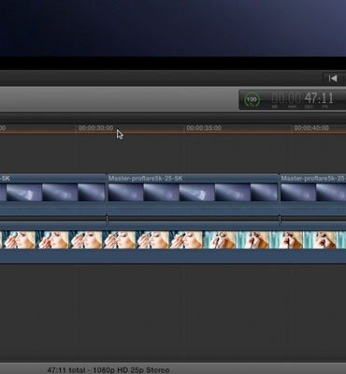
Task: Click the 00:00:35:00 ruler mark
Action: point(204,128)
